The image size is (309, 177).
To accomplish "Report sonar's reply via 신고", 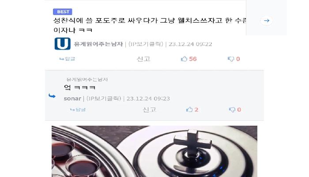I will pos(149,110).
